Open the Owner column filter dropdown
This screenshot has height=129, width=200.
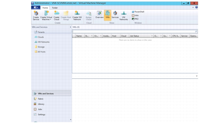(x=161, y=36)
